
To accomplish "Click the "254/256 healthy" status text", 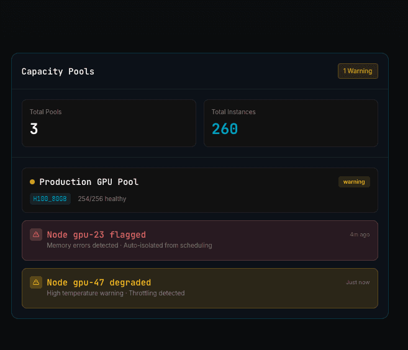I will point(102,199).
